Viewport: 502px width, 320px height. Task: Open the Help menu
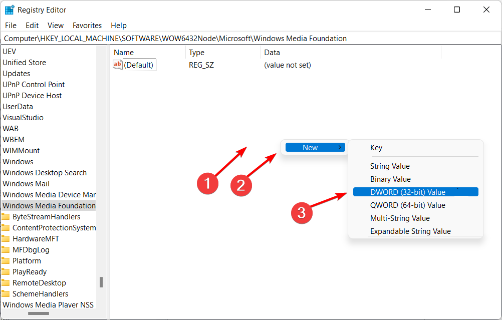point(119,25)
